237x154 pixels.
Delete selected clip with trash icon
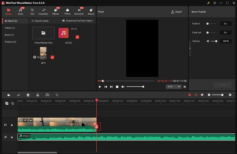28,95
